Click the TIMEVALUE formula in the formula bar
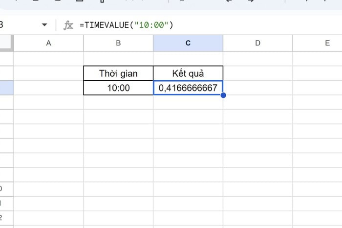 pos(126,25)
